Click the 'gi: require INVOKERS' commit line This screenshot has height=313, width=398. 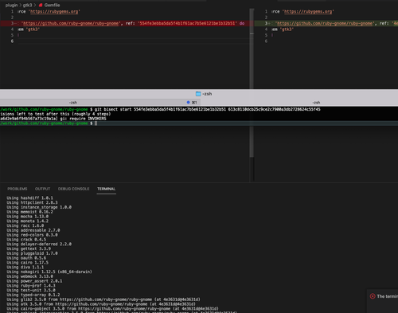point(53,119)
